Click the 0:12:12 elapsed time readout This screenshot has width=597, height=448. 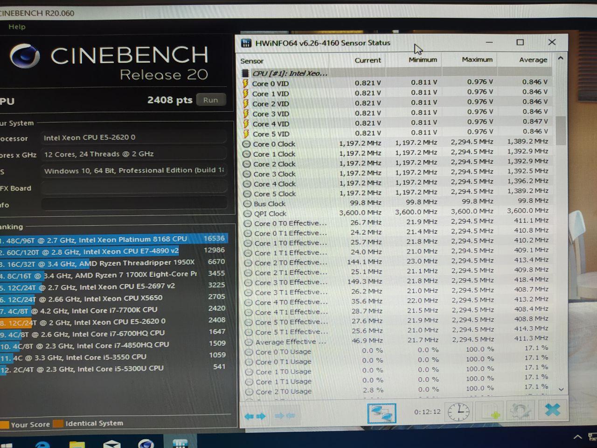[x=427, y=412]
